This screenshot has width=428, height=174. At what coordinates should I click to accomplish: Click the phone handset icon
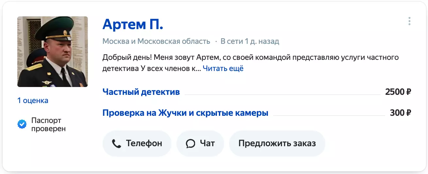click(x=116, y=143)
